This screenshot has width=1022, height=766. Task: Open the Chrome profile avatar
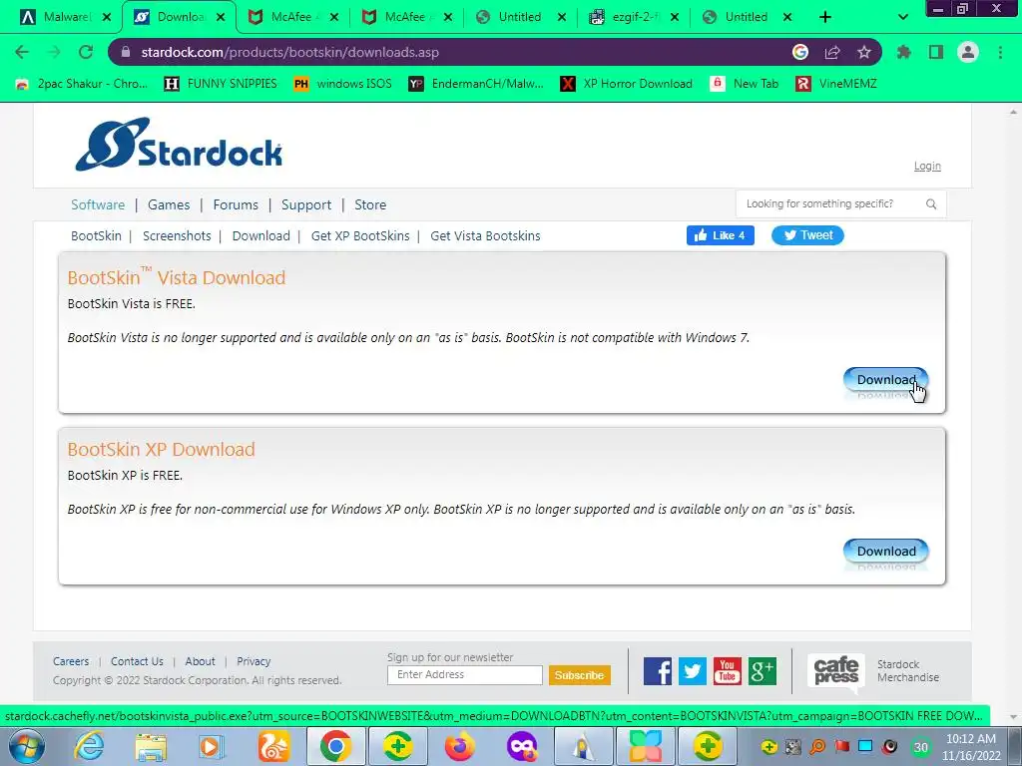(968, 52)
